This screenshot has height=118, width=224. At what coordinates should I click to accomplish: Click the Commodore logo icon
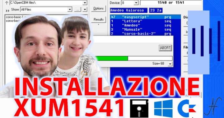pos(186,108)
